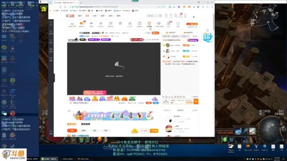This screenshot has height=161, width=287.
Task: Click the Douyu logo in site header
Action: pyautogui.click(x=70, y=16)
